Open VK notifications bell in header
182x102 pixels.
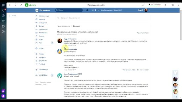tap(87, 10)
